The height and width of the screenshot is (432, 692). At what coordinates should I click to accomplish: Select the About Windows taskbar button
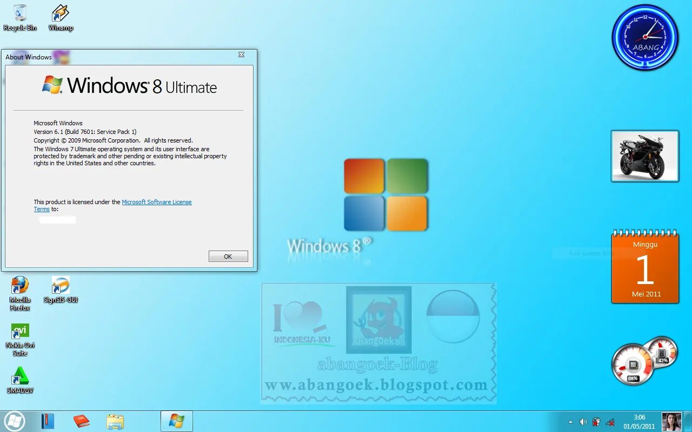[x=177, y=421]
